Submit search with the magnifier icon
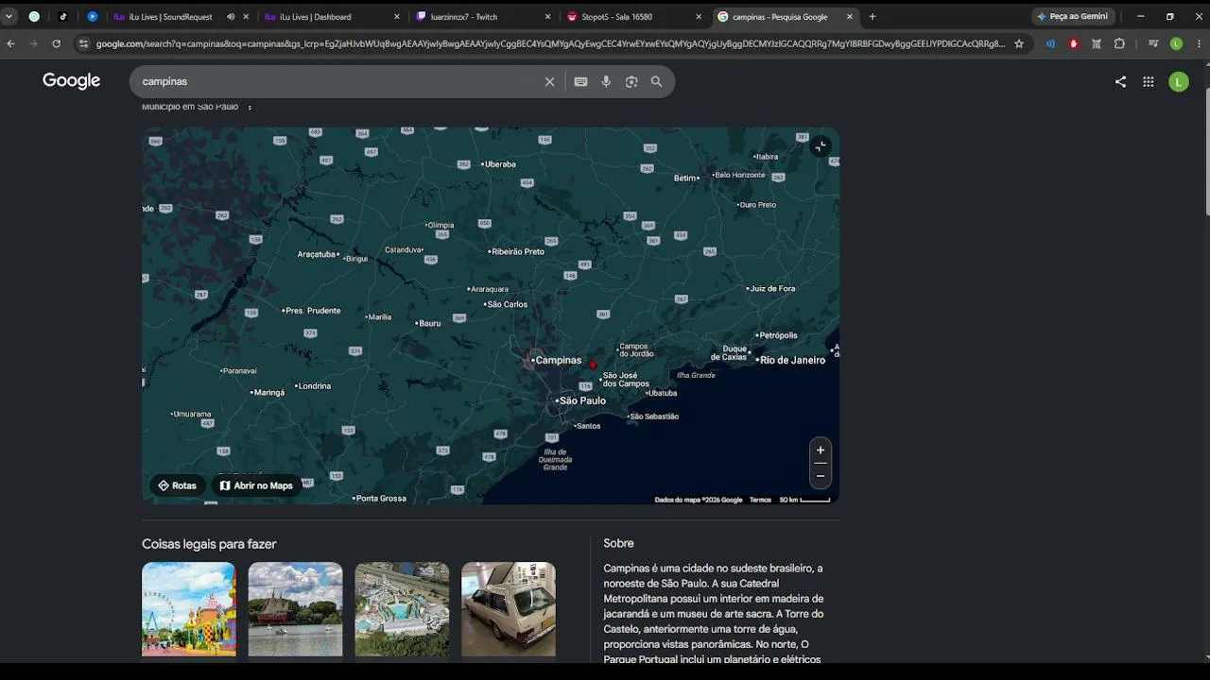 657,81
